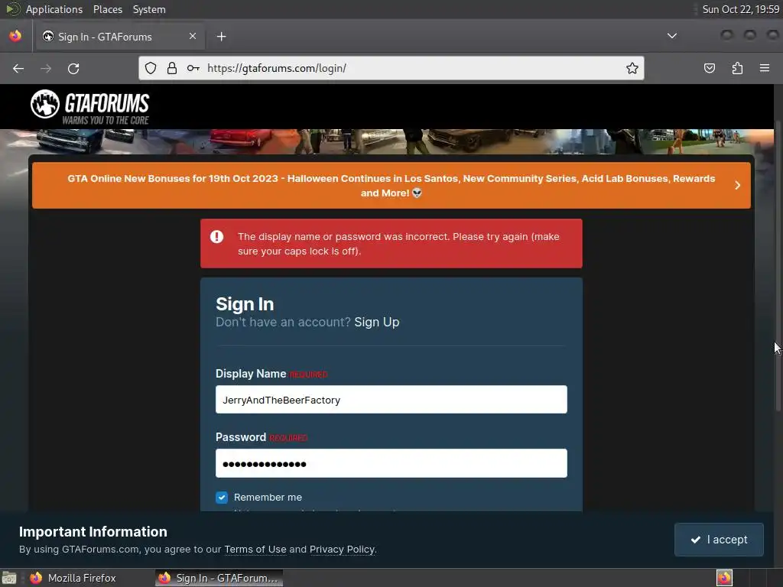783x587 pixels.
Task: Select the Sign In - GTAForums tab
Action: tap(120, 37)
